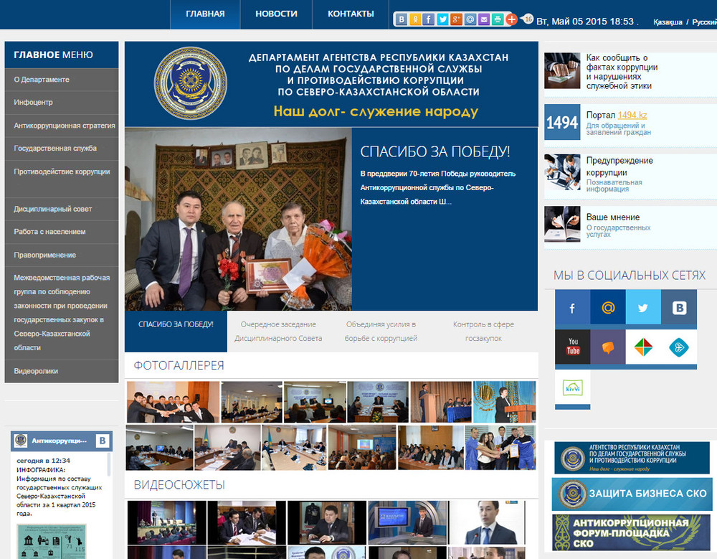
Task: Open the Facebook tile under 'Мы в социальных сетях'
Action: [572, 308]
